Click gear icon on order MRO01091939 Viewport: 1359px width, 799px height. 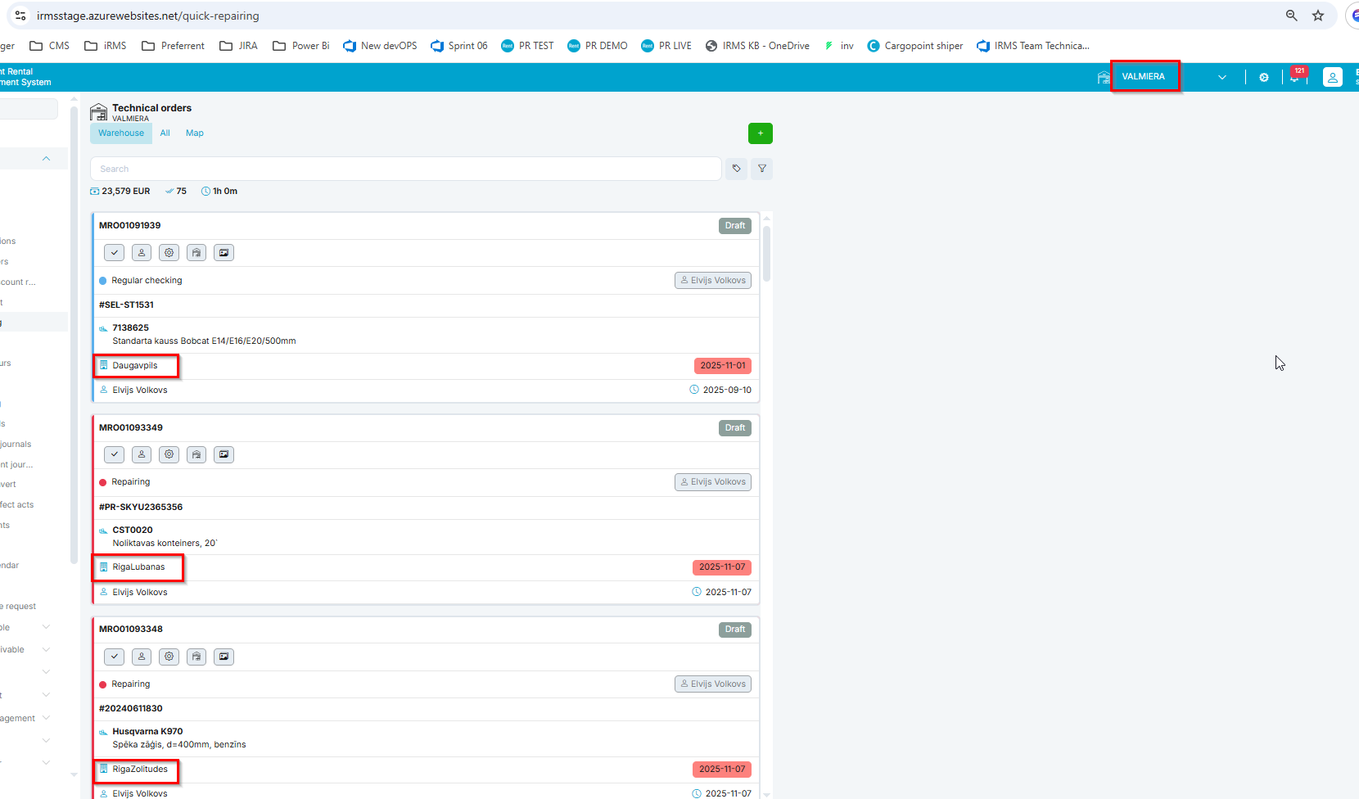coord(169,253)
